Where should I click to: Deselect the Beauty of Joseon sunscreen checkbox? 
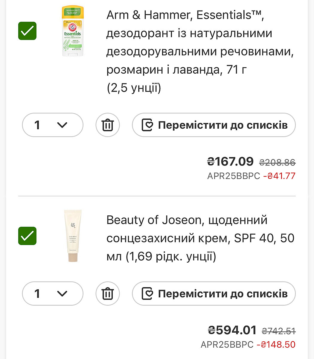[27, 236]
